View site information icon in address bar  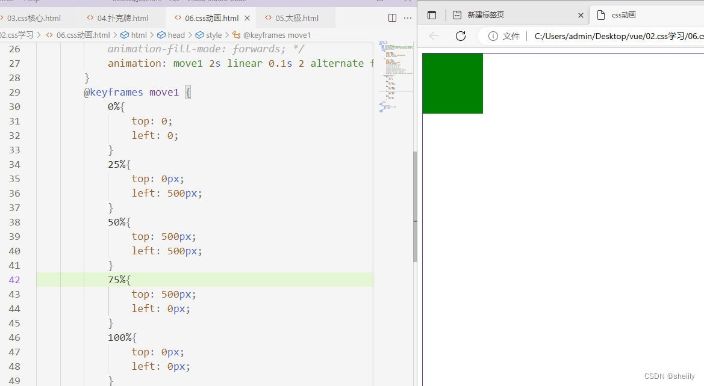(493, 36)
